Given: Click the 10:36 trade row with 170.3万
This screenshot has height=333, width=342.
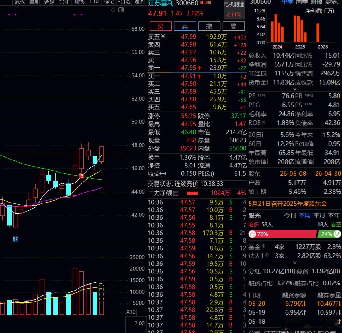Looking at the screenshot, I should [x=197, y=233].
